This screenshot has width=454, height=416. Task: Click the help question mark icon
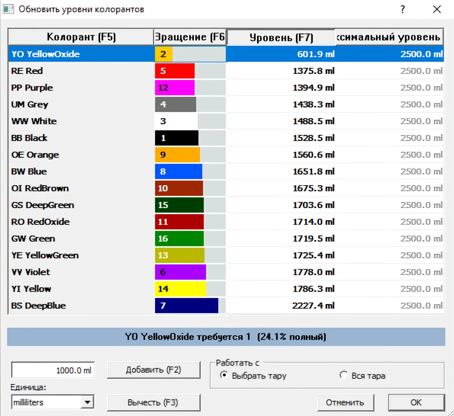[x=402, y=10]
